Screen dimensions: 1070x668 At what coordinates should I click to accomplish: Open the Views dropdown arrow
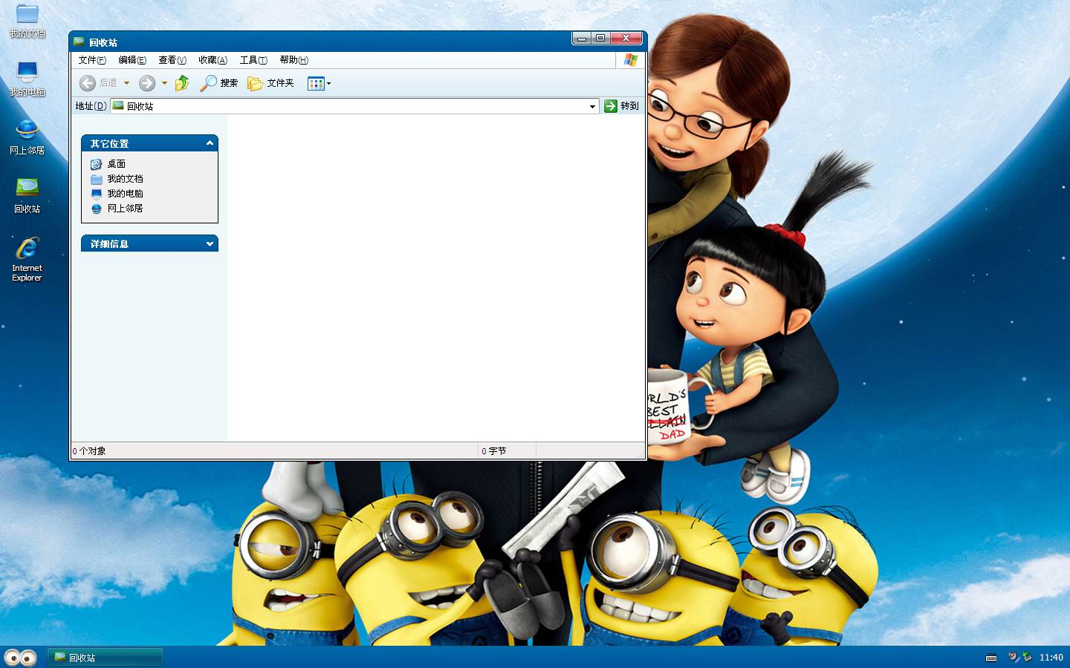coord(329,83)
